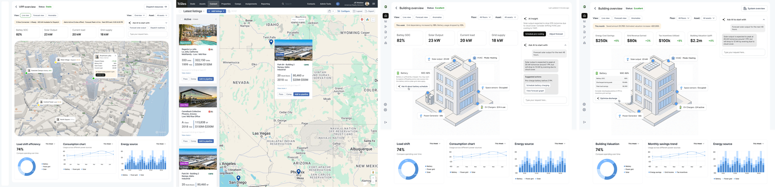The width and height of the screenshot is (775, 187).
Task: Click the Export button above the map
Action: pos(370,11)
